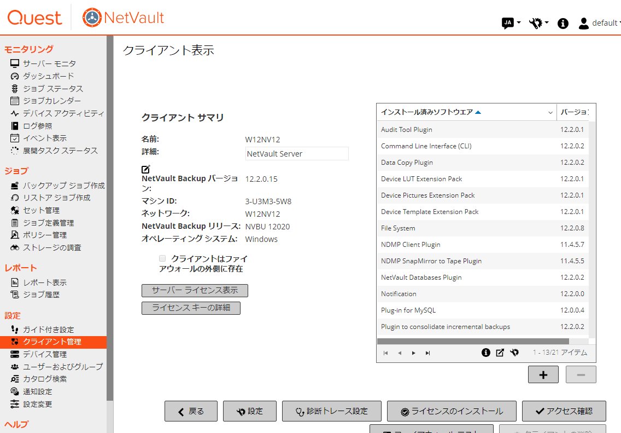Image resolution: width=621 pixels, height=433 pixels.
Task: Click the レポート表示 chart icon
Action: click(15, 282)
